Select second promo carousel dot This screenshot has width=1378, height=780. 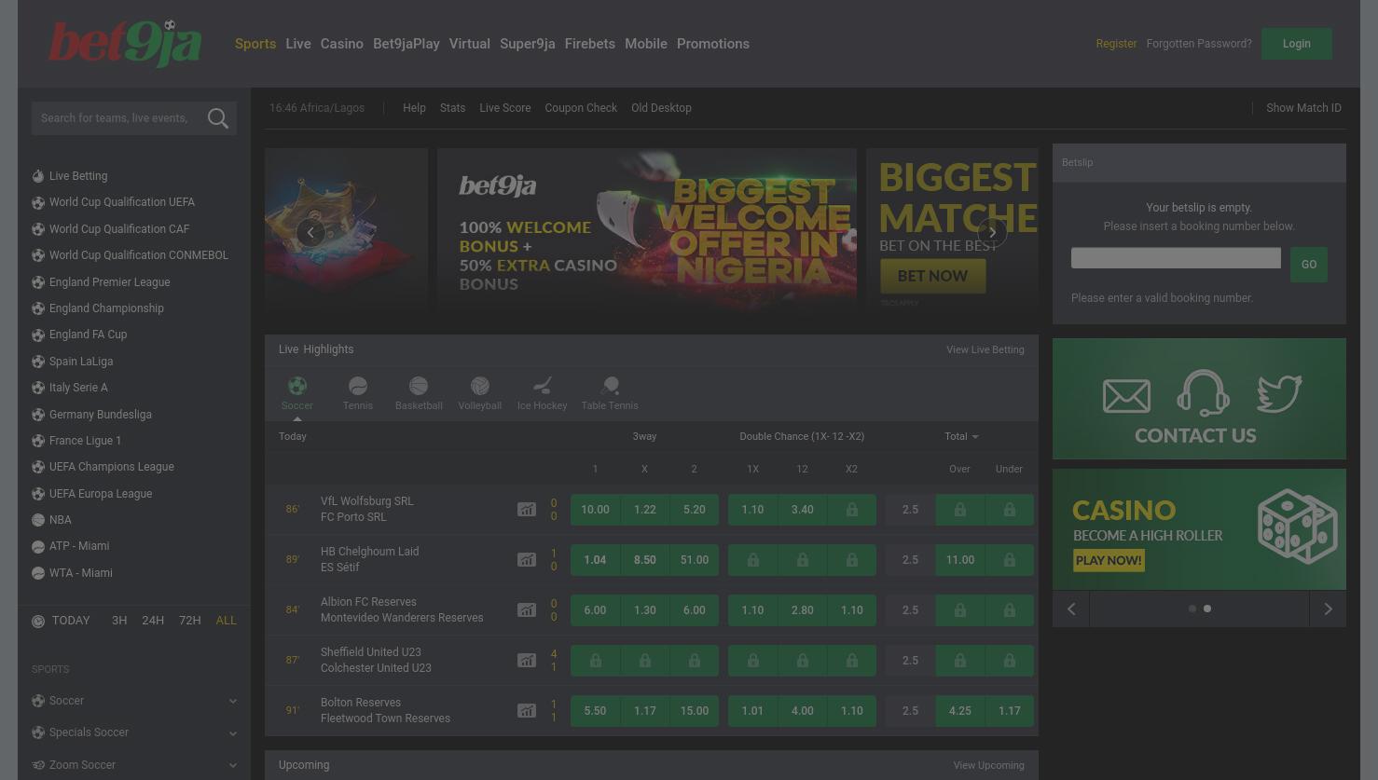point(1207,609)
